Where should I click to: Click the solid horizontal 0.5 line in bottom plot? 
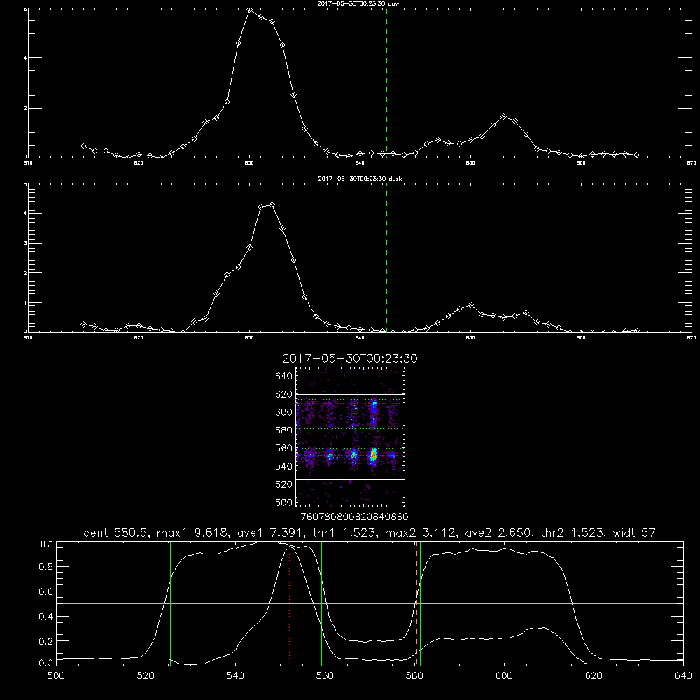pyautogui.click(x=370, y=603)
